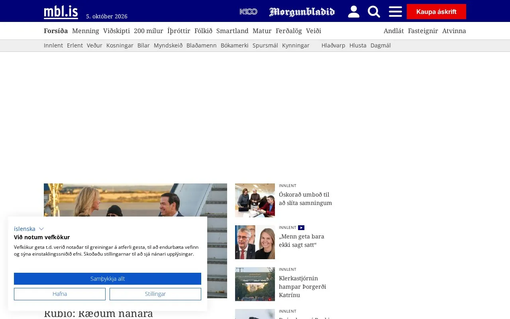Open the Kosningar sub-navigation item
Viewport: 510px width, 319px height.
pyautogui.click(x=120, y=45)
